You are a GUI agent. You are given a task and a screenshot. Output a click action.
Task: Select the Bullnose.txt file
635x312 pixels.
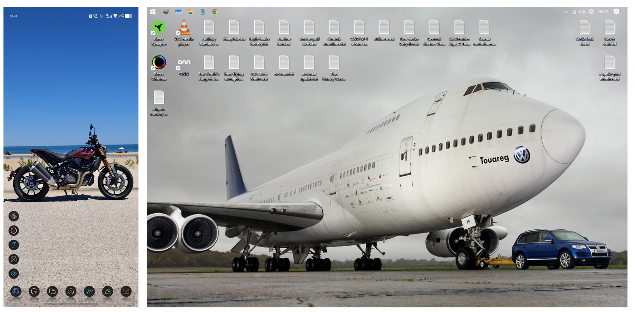(384, 31)
